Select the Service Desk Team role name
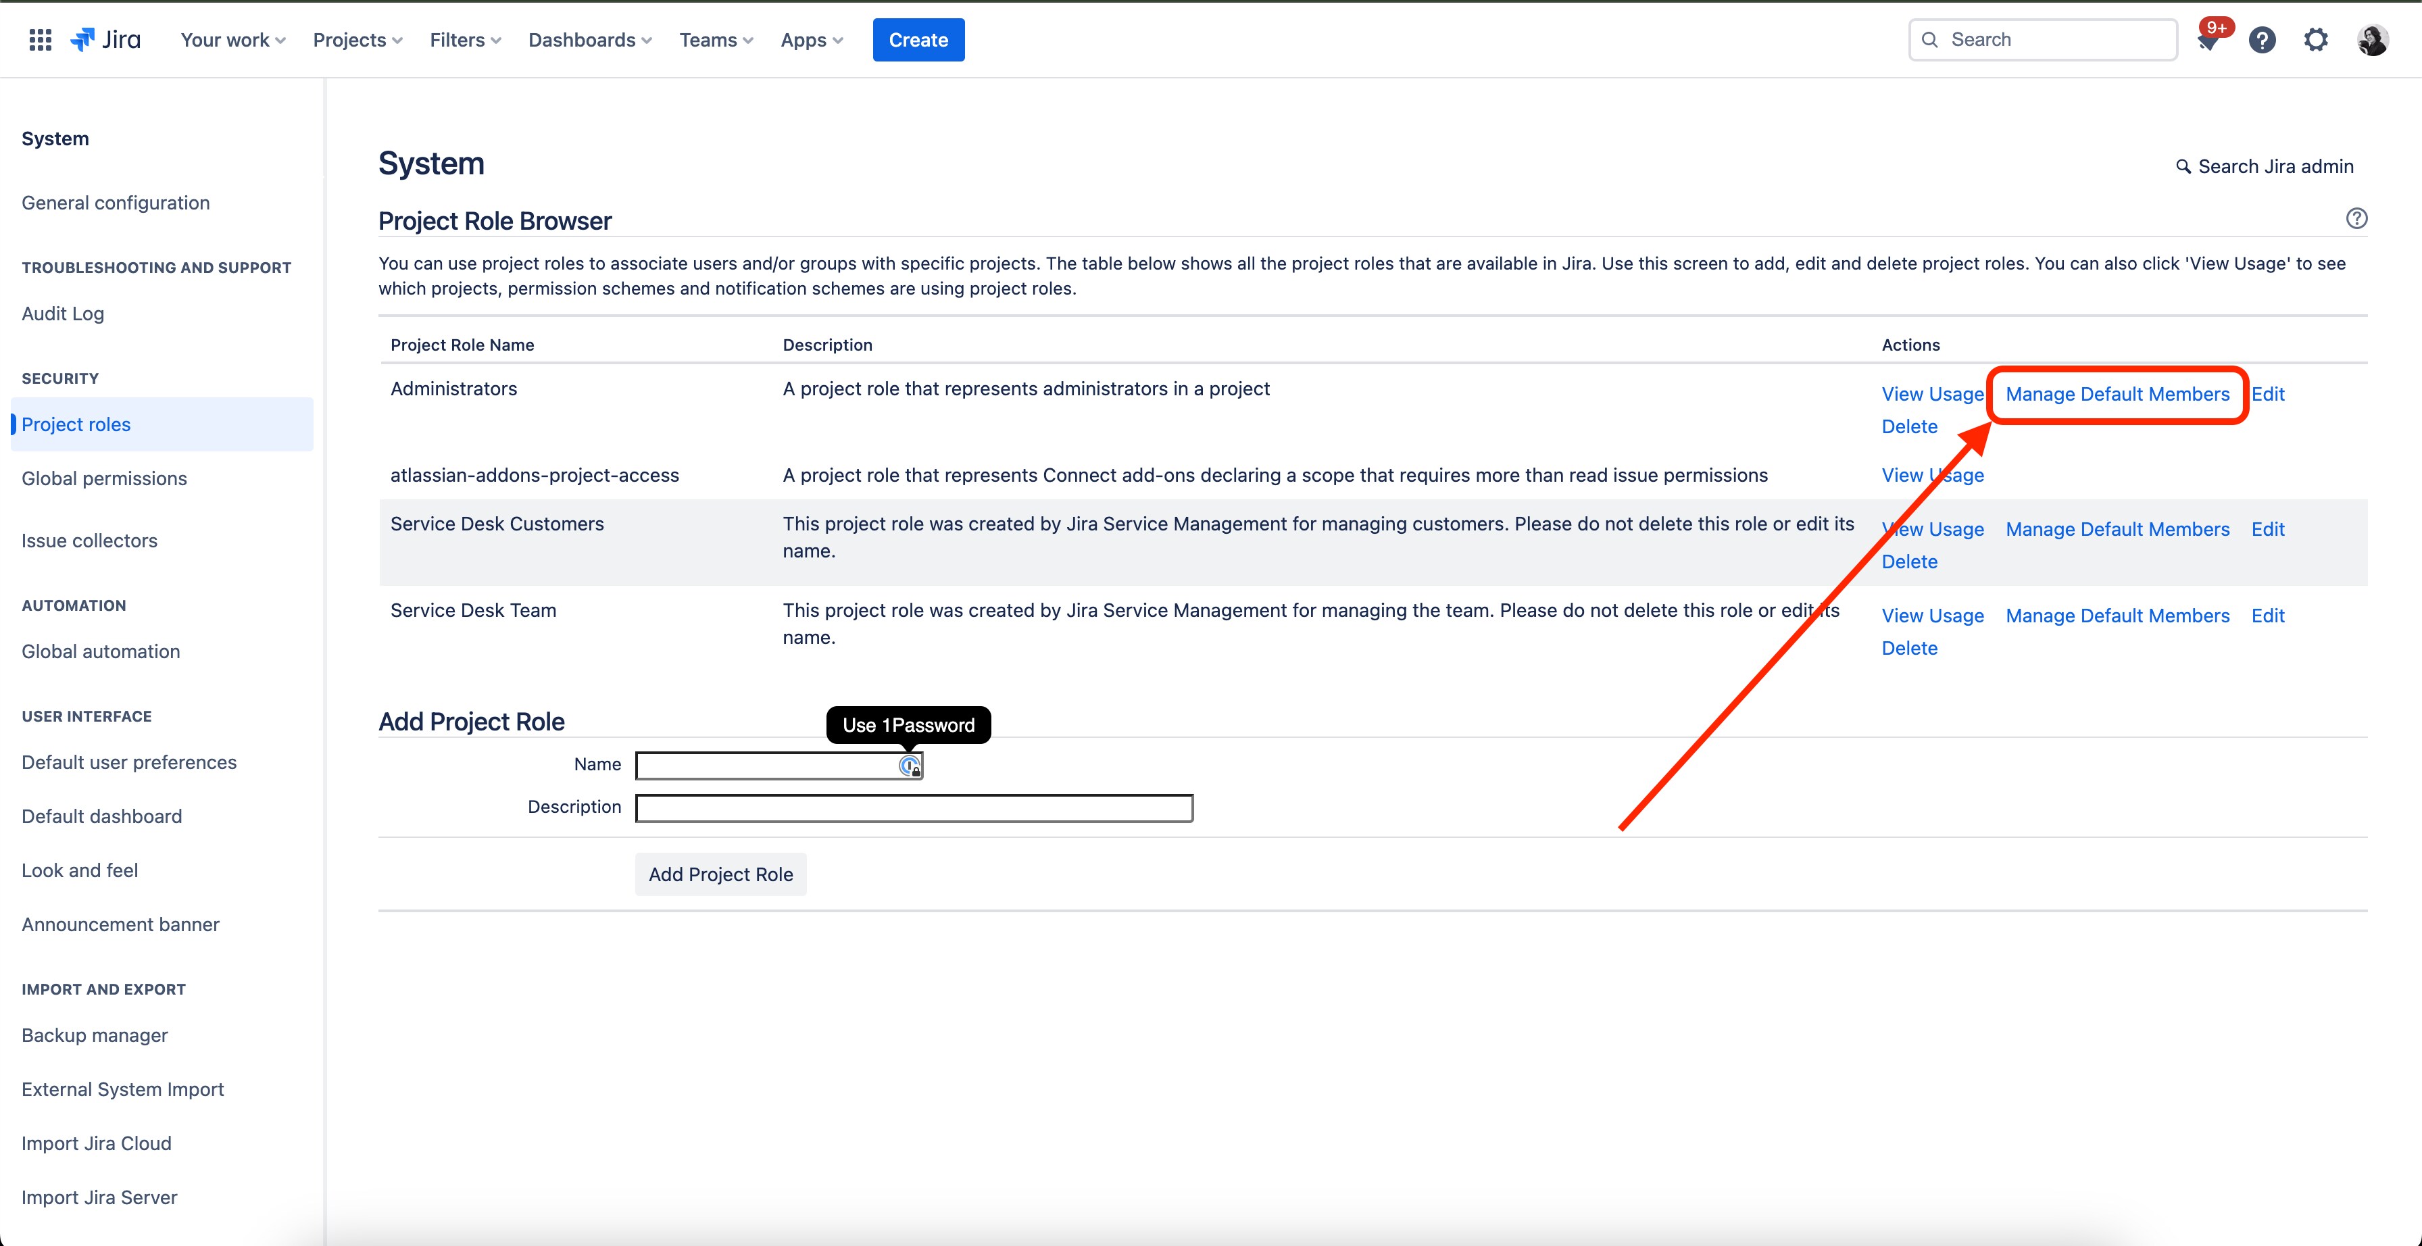The image size is (2422, 1246). (x=473, y=610)
